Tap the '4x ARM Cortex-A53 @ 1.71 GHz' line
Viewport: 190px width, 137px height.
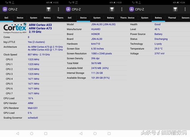coord(45,50)
